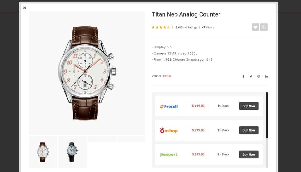The height and width of the screenshot is (172, 301).
Task: Click the compare scales icon
Action: [x=264, y=27]
